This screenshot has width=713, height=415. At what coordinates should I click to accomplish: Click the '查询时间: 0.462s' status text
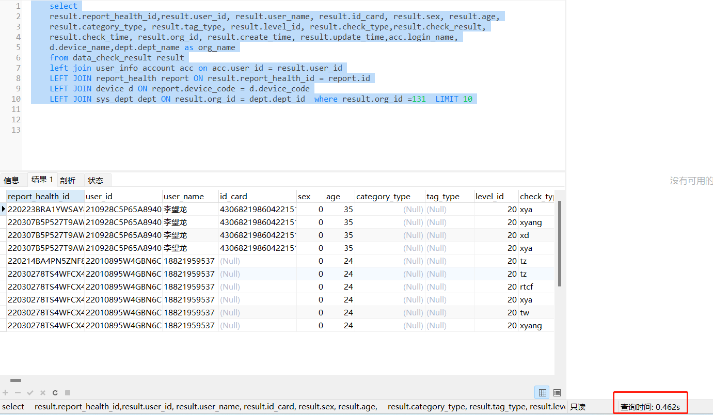[650, 407]
